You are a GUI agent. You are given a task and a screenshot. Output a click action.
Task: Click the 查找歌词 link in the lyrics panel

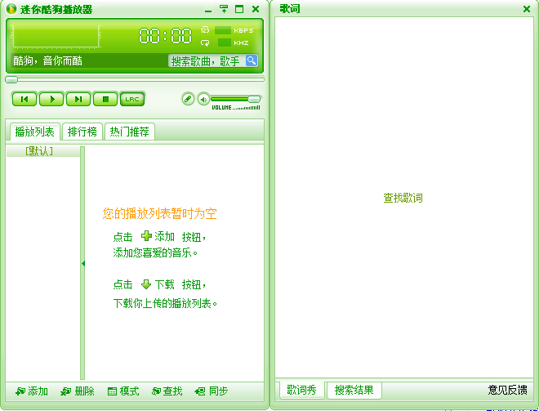tap(403, 198)
